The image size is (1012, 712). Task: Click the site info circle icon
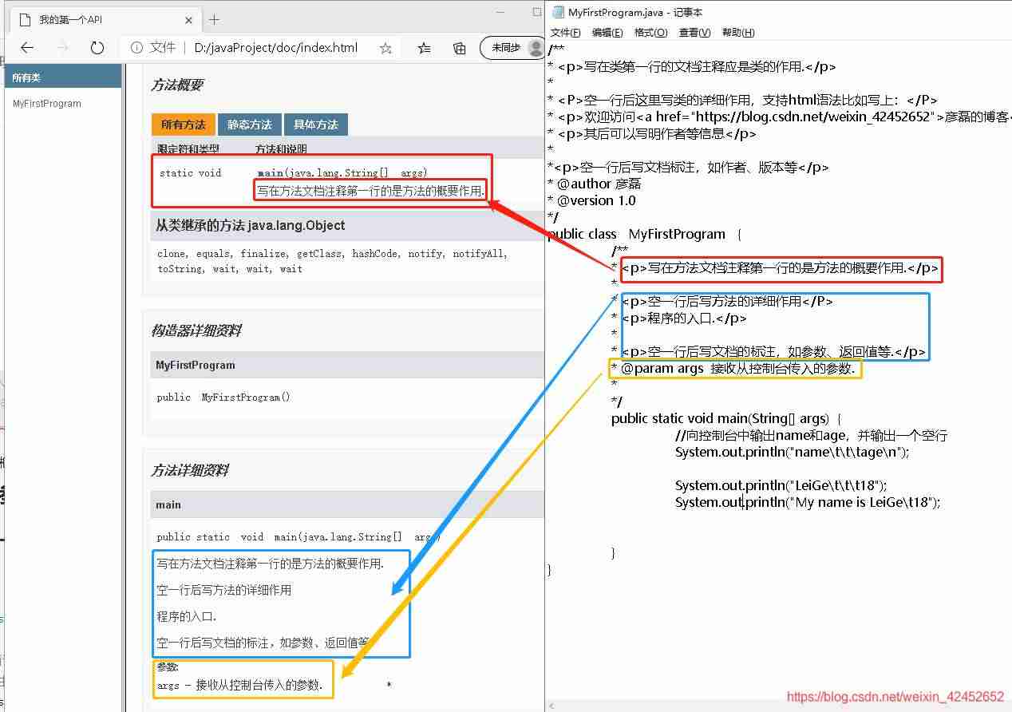136,48
